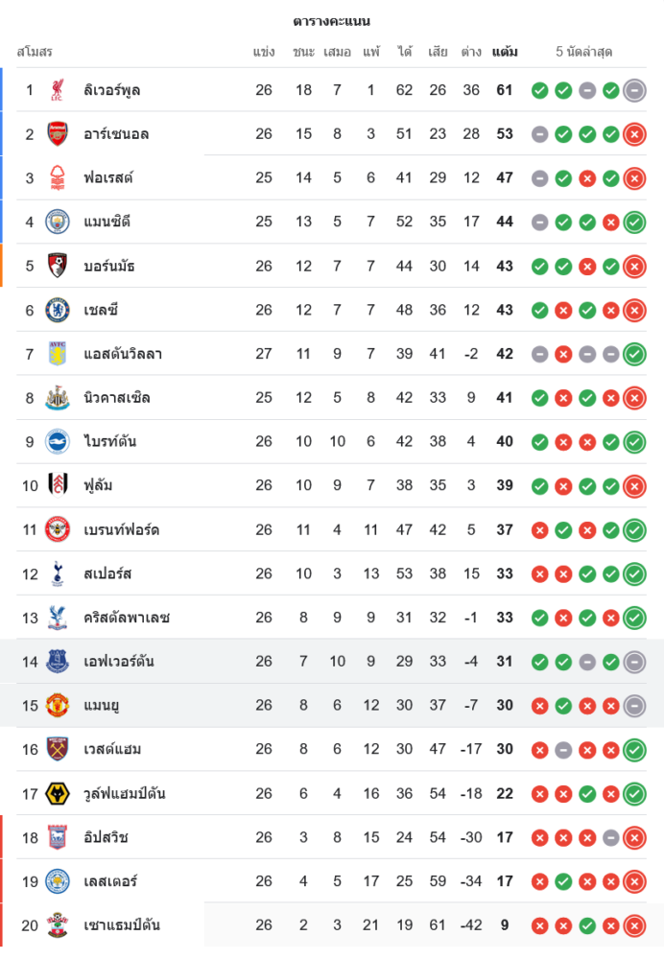Click Aston Villa's latest win indicator
The width and height of the screenshot is (664, 959).
(633, 354)
